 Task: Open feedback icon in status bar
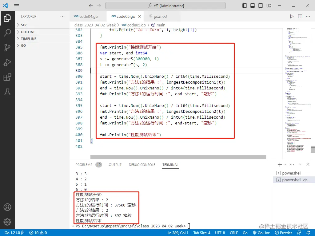(299, 233)
